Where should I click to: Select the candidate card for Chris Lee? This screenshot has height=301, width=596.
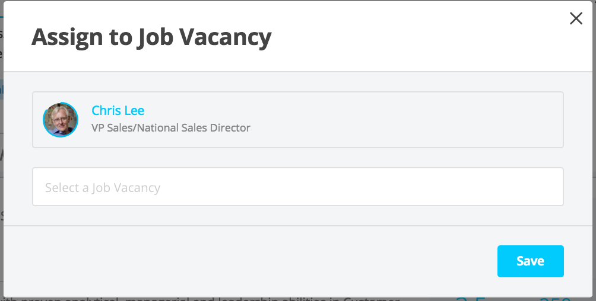coord(297,120)
